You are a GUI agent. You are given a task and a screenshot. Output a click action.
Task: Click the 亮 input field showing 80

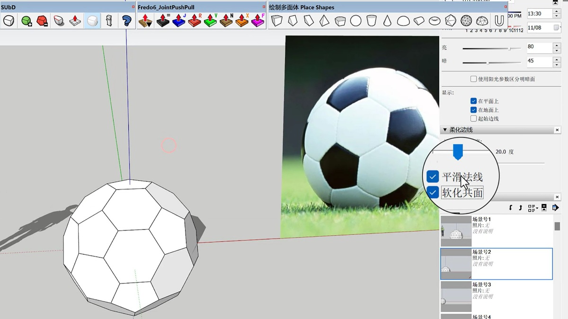pos(540,48)
